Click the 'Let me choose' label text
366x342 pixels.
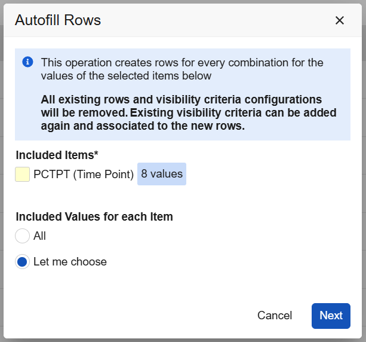pyautogui.click(x=70, y=262)
